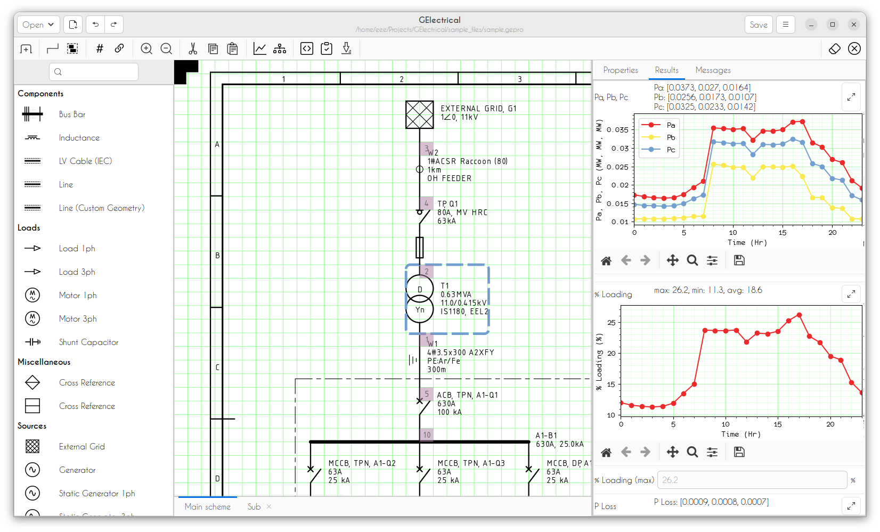This screenshot has width=880, height=532.
Task: Expand the P Loss result
Action: coord(851,505)
